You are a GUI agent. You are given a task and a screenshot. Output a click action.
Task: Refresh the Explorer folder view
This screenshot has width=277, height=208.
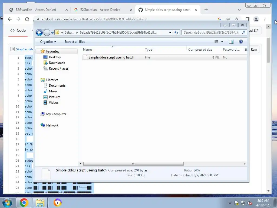tap(176, 32)
